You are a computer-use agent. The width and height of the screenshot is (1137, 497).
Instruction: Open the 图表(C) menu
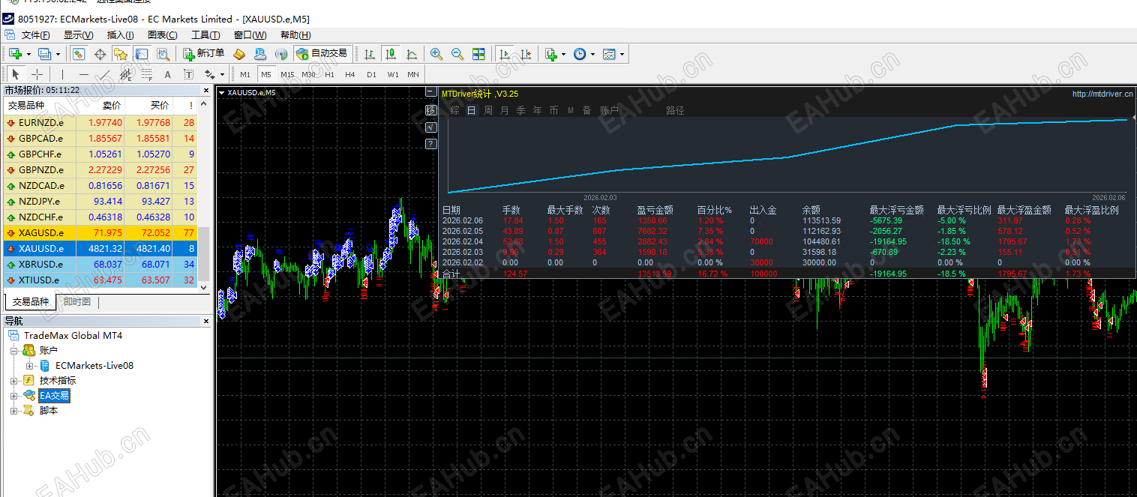[162, 35]
